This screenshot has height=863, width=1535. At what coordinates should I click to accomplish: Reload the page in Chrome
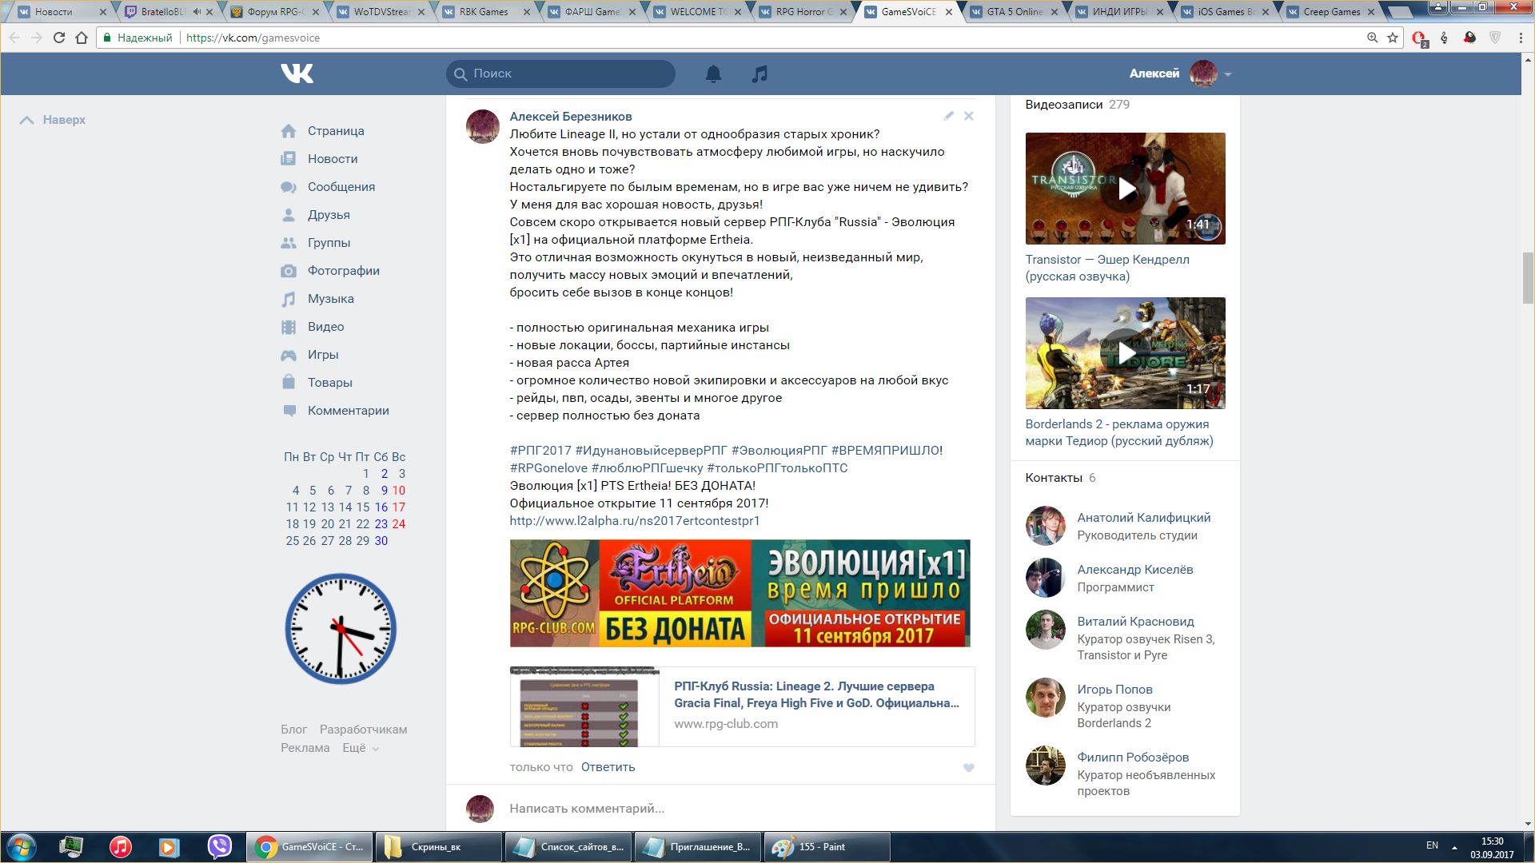[58, 38]
